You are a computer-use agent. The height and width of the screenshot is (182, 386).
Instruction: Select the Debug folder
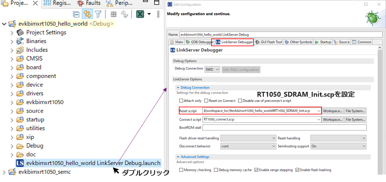[35, 146]
